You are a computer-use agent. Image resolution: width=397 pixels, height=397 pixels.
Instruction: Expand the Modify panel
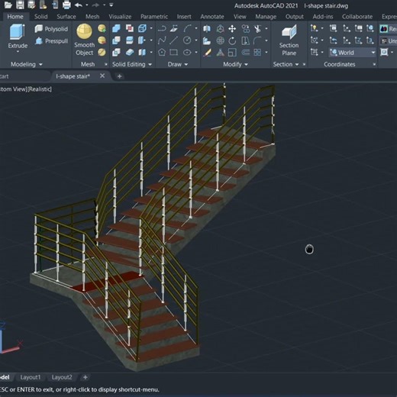pos(235,64)
